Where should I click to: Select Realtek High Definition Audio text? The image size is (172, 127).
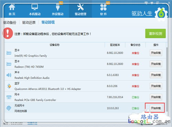(x=32, y=78)
